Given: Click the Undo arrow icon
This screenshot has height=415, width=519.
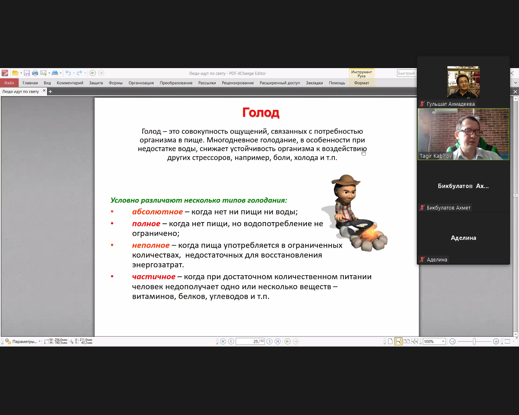Looking at the screenshot, I should pyautogui.click(x=68, y=73).
